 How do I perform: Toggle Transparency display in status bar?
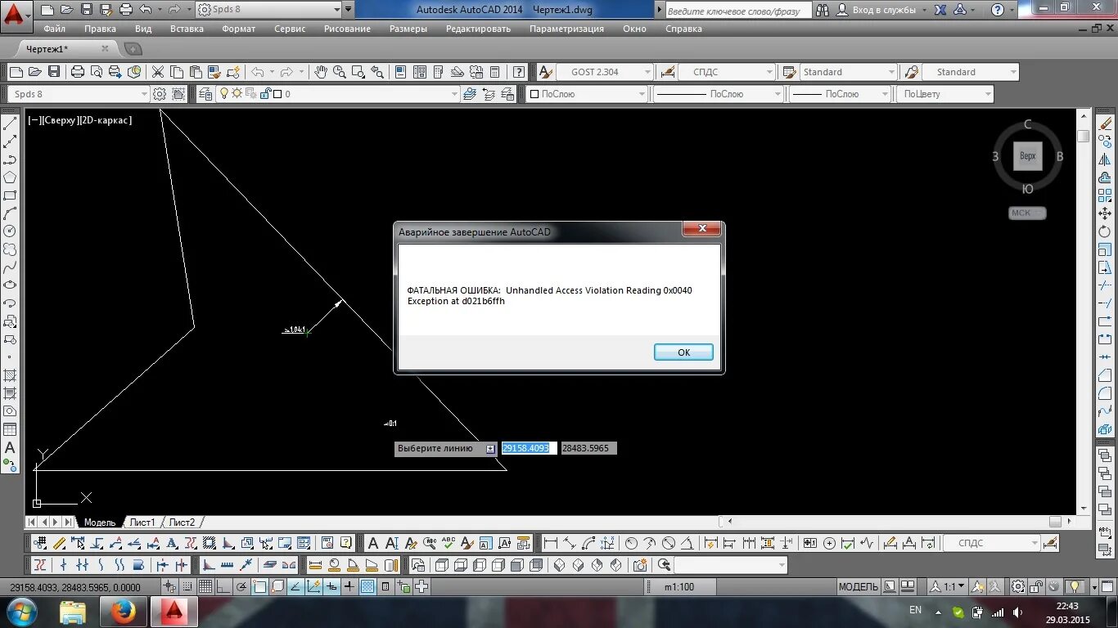(367, 586)
